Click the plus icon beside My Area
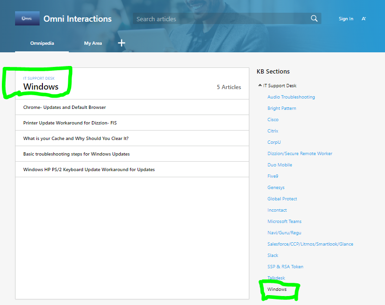The height and width of the screenshot is (305, 385). click(122, 43)
